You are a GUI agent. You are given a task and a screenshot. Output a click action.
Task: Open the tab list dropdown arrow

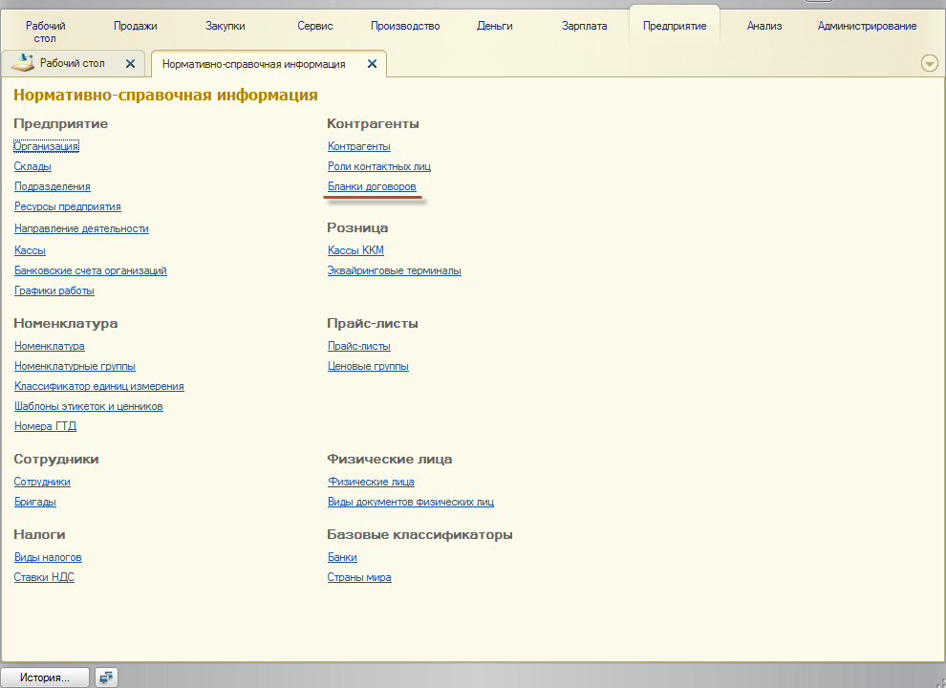[x=930, y=63]
